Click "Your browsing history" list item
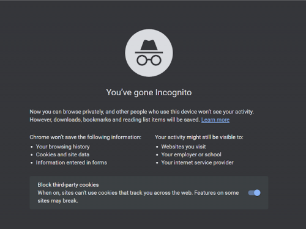306x229 pixels. pyautogui.click(x=63, y=147)
